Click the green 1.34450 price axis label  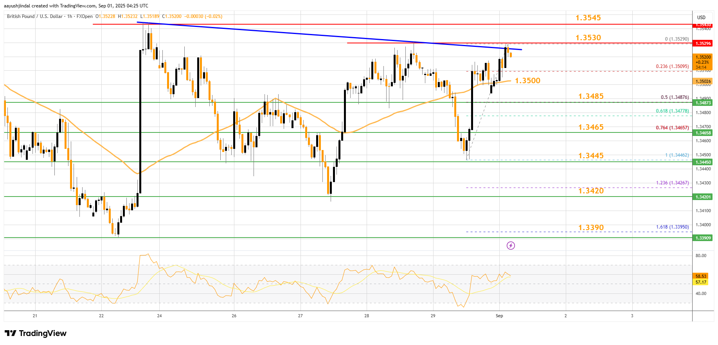(703, 162)
